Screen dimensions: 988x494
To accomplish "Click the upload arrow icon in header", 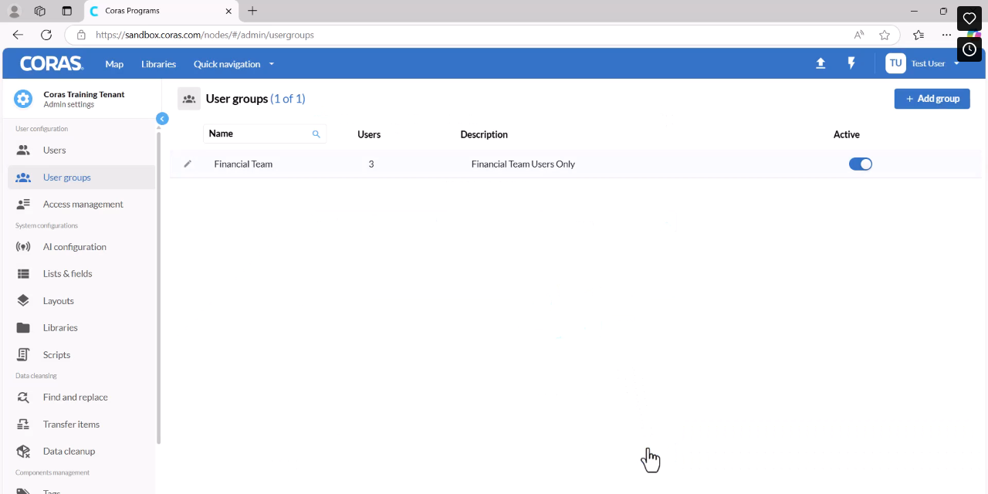I will (x=821, y=63).
